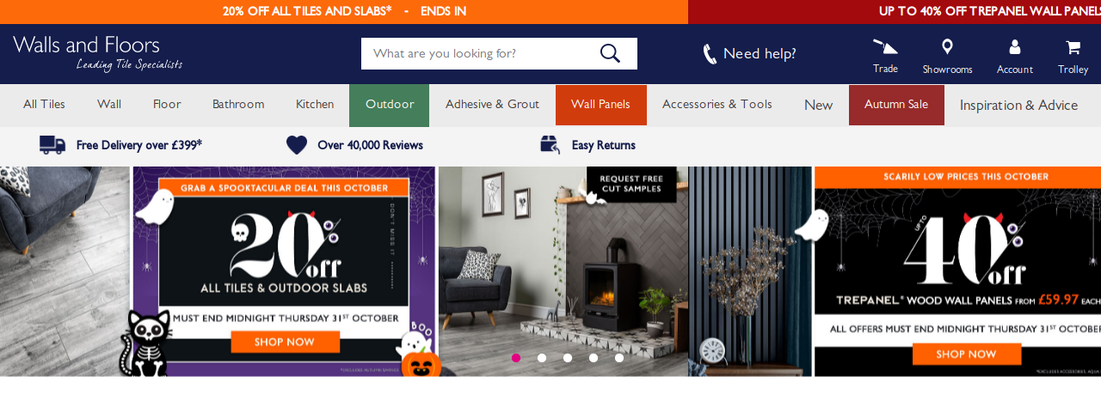Open the Trade trowel icon
This screenshot has width=1101, height=412.
pyautogui.click(x=885, y=46)
